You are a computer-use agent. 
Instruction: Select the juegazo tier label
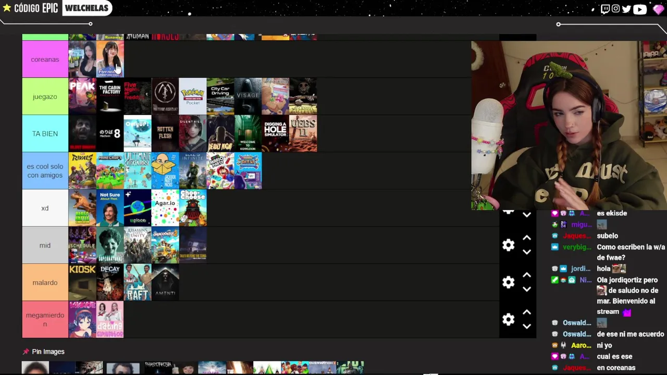(x=45, y=96)
